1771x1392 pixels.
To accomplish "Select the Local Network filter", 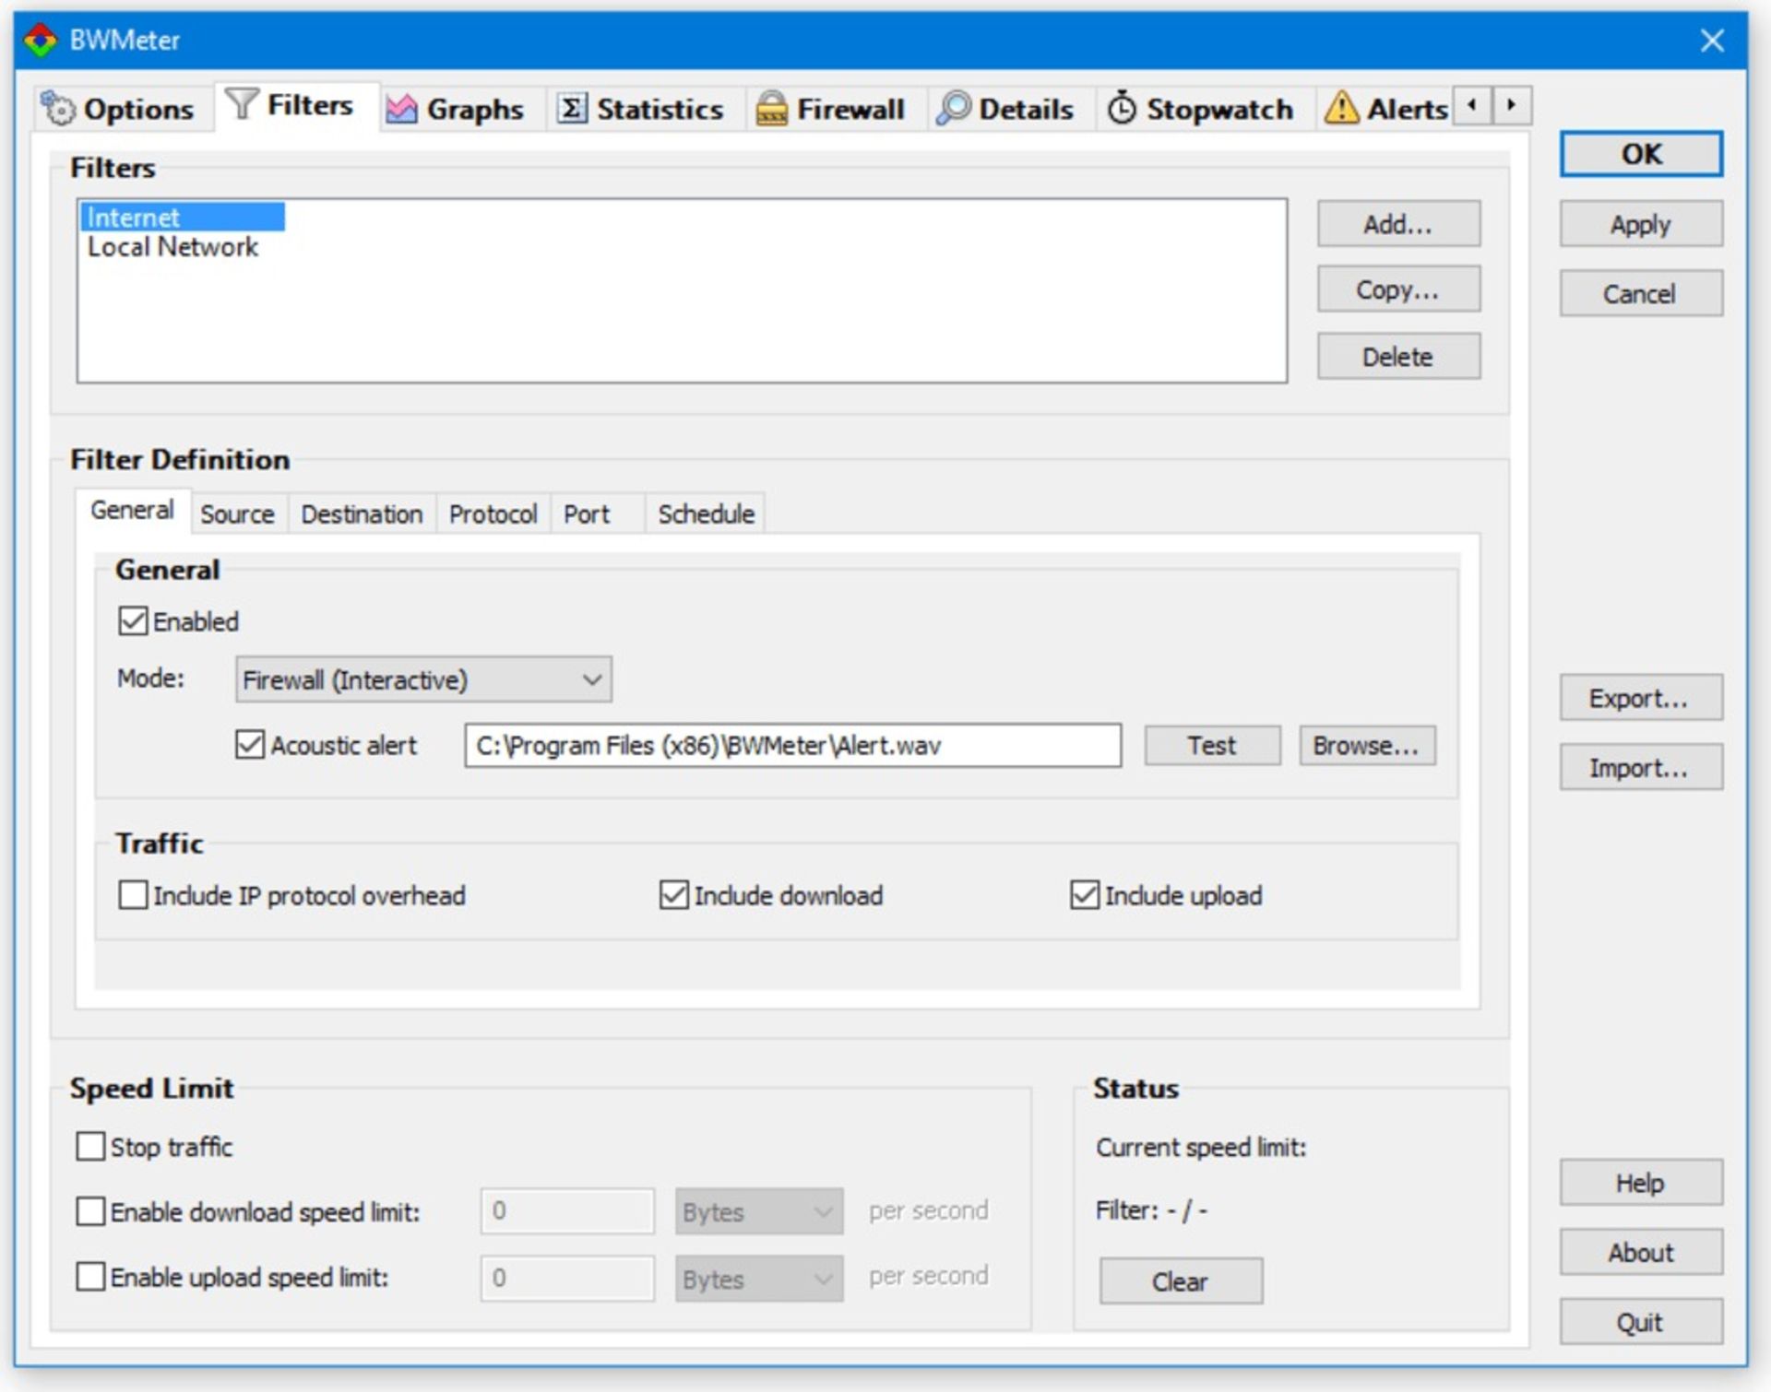I will click(x=173, y=247).
